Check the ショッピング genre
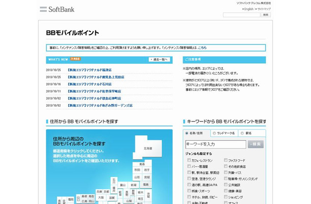This screenshot has height=204, width=311. (225, 197)
